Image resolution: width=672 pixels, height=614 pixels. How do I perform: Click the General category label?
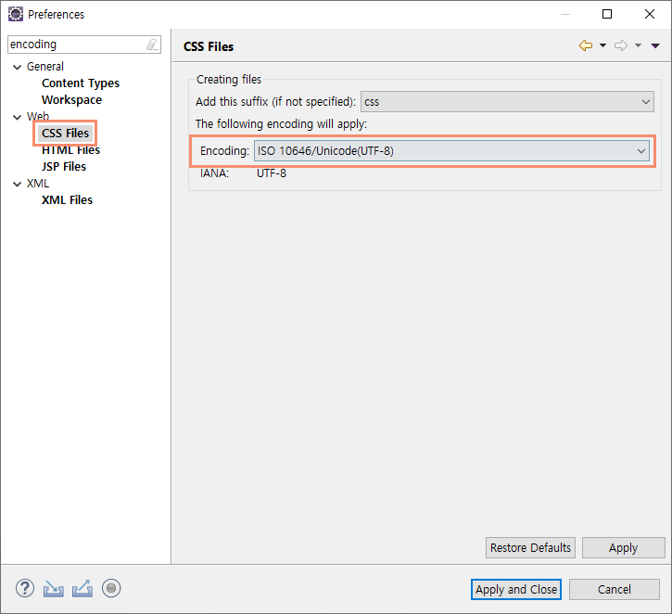pos(45,67)
